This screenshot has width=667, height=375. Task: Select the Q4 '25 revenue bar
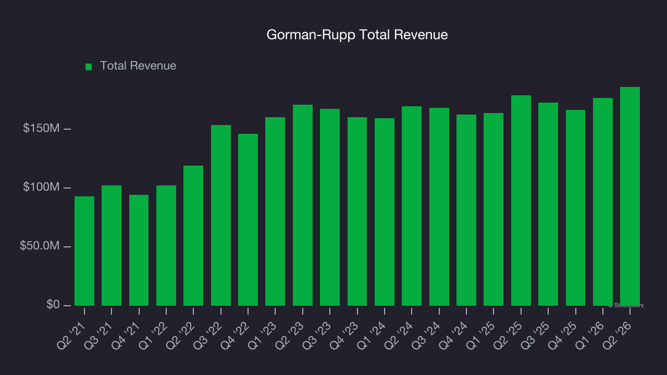click(x=576, y=208)
